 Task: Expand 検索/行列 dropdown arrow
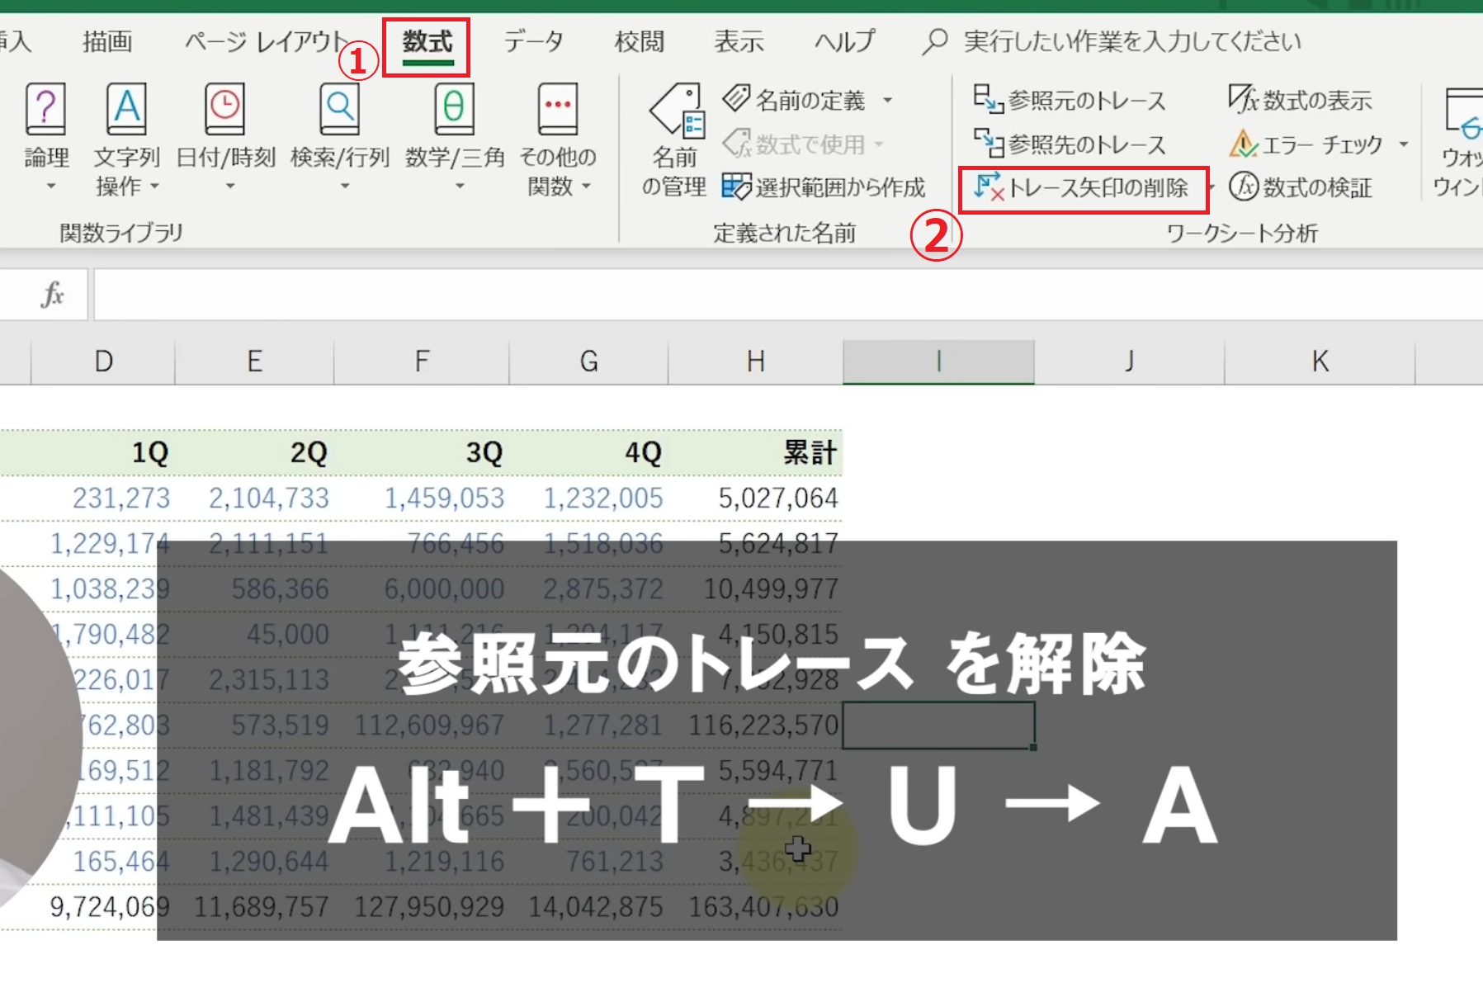click(345, 187)
